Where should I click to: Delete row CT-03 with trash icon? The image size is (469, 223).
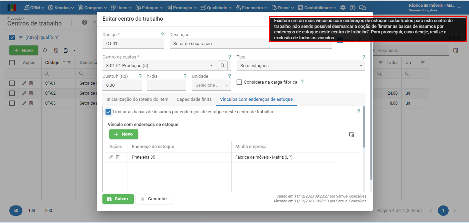pyautogui.click(x=31, y=103)
